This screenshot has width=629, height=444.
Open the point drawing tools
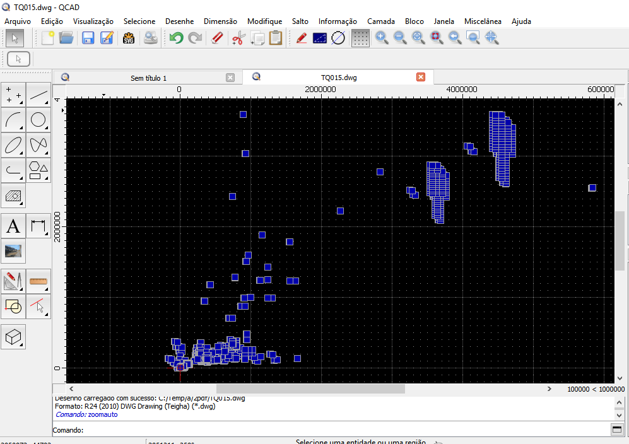coord(13,95)
